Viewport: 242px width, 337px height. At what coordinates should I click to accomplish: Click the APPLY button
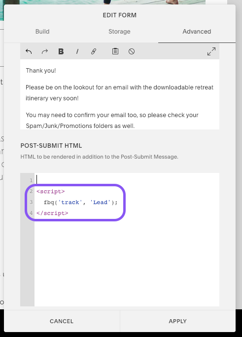point(178,321)
